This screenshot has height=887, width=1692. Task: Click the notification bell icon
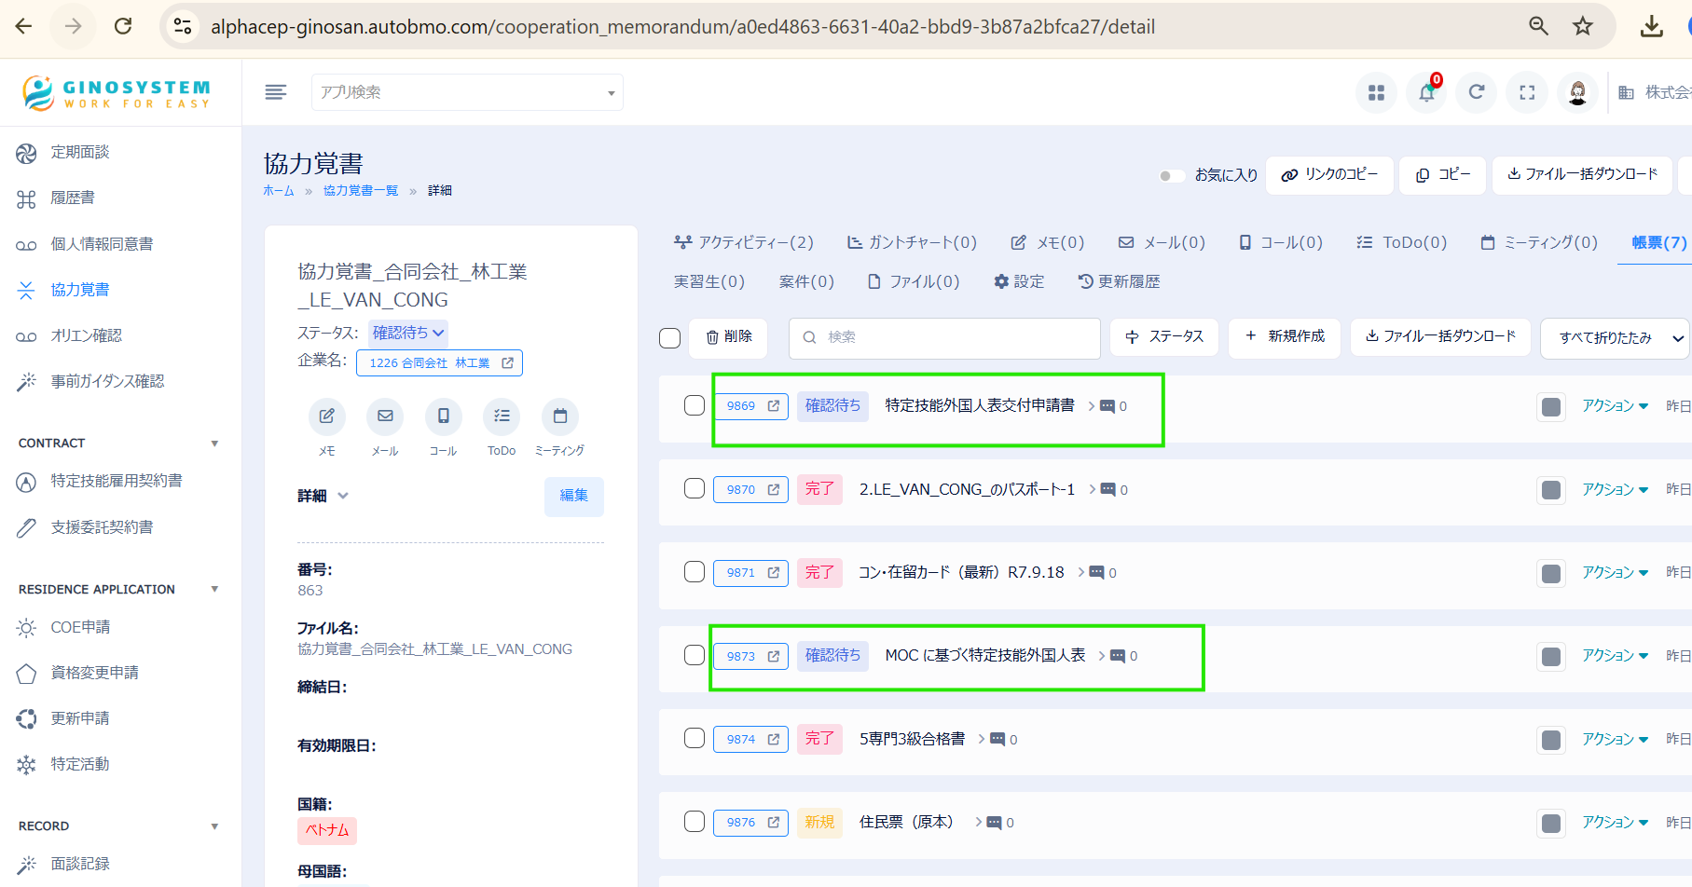tap(1426, 92)
